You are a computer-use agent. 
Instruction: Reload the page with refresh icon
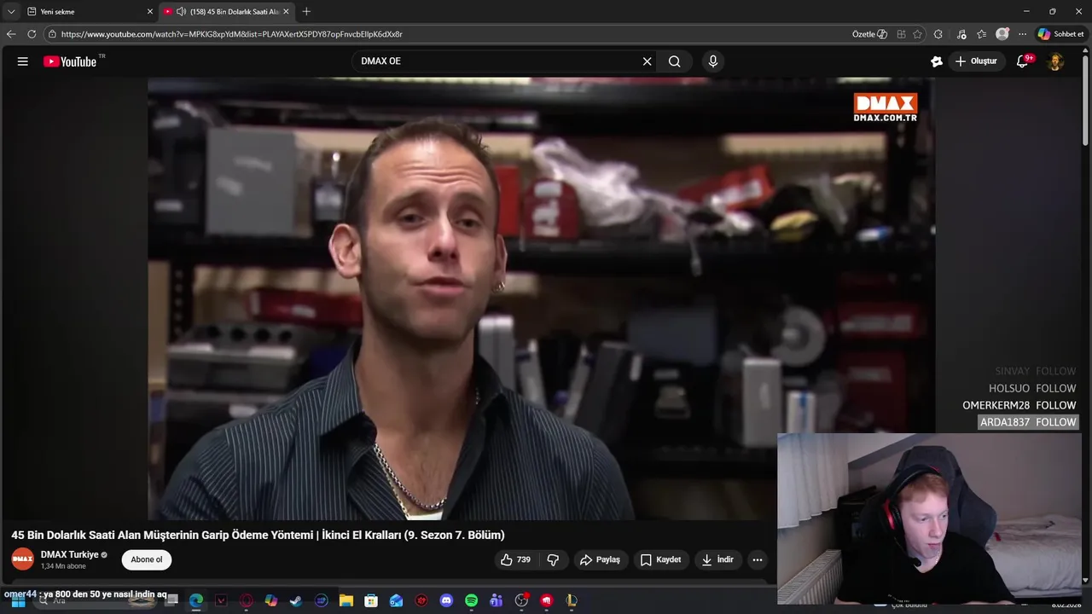point(32,34)
